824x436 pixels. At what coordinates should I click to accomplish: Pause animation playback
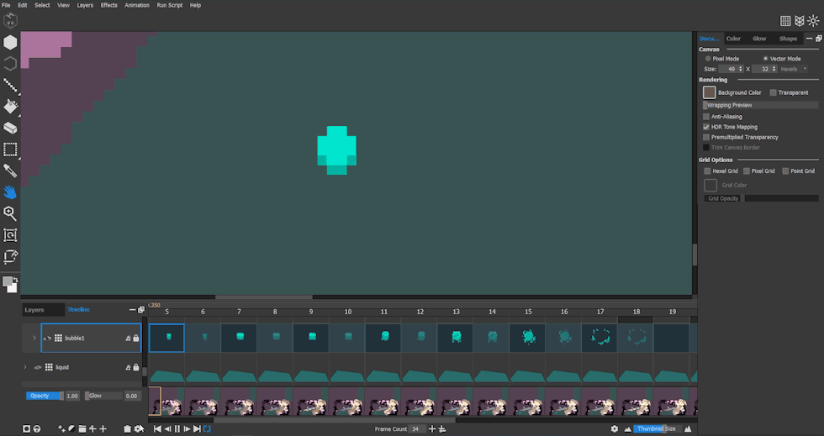pos(177,429)
